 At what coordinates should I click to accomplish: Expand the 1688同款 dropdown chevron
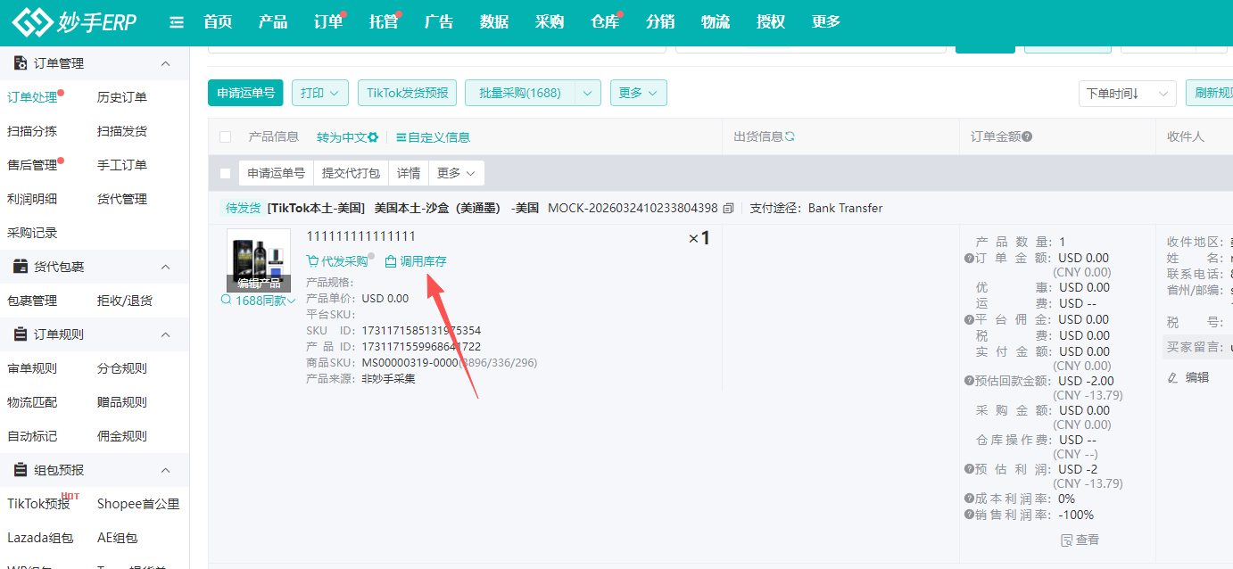pos(292,301)
